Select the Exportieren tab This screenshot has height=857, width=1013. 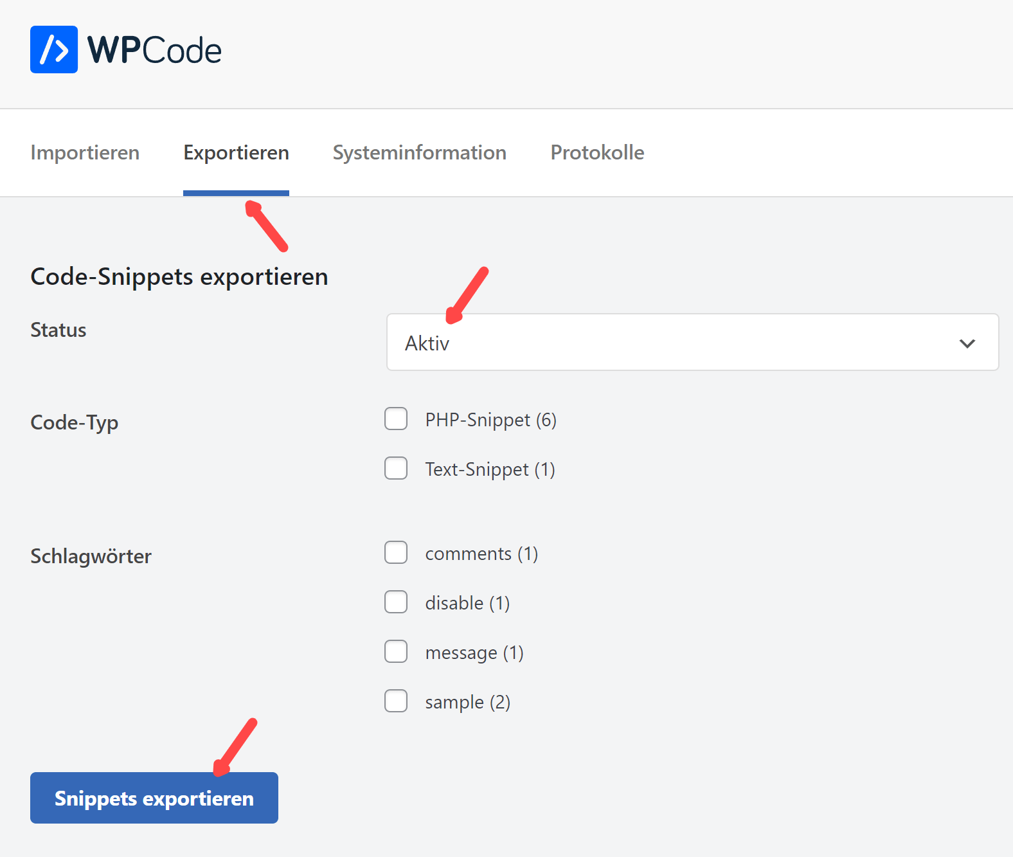tap(236, 152)
